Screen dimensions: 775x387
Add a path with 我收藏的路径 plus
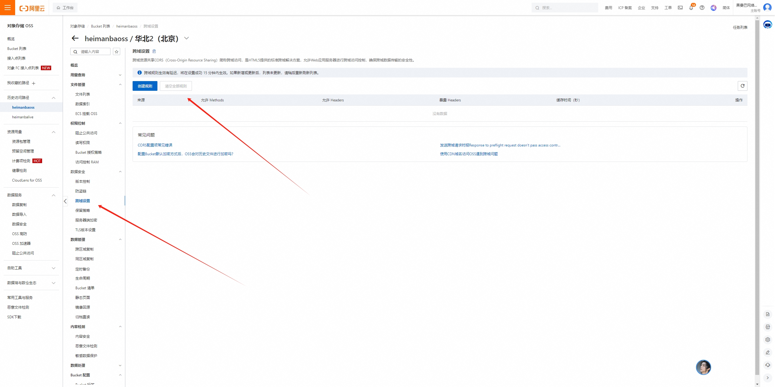[x=34, y=83]
